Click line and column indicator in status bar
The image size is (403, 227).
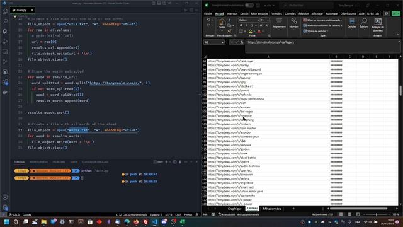tap(132, 214)
